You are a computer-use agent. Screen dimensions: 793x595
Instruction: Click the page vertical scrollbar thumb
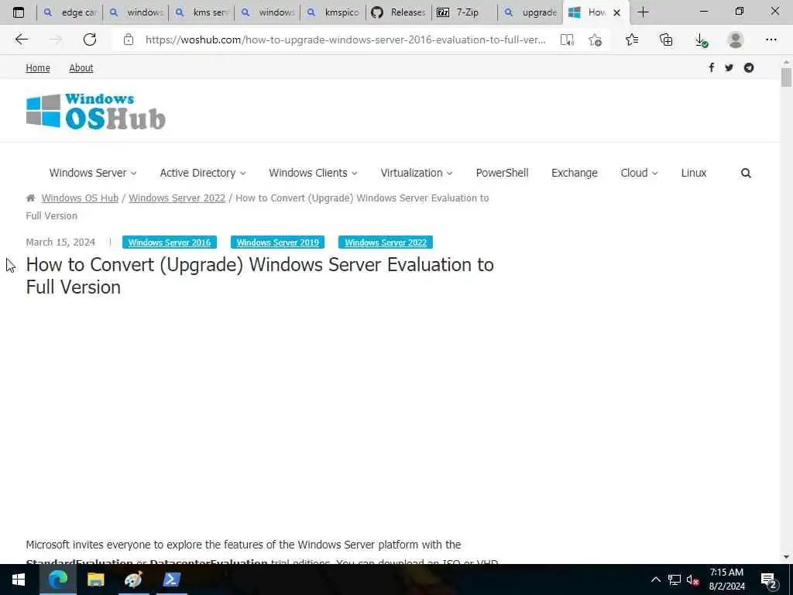(786, 77)
